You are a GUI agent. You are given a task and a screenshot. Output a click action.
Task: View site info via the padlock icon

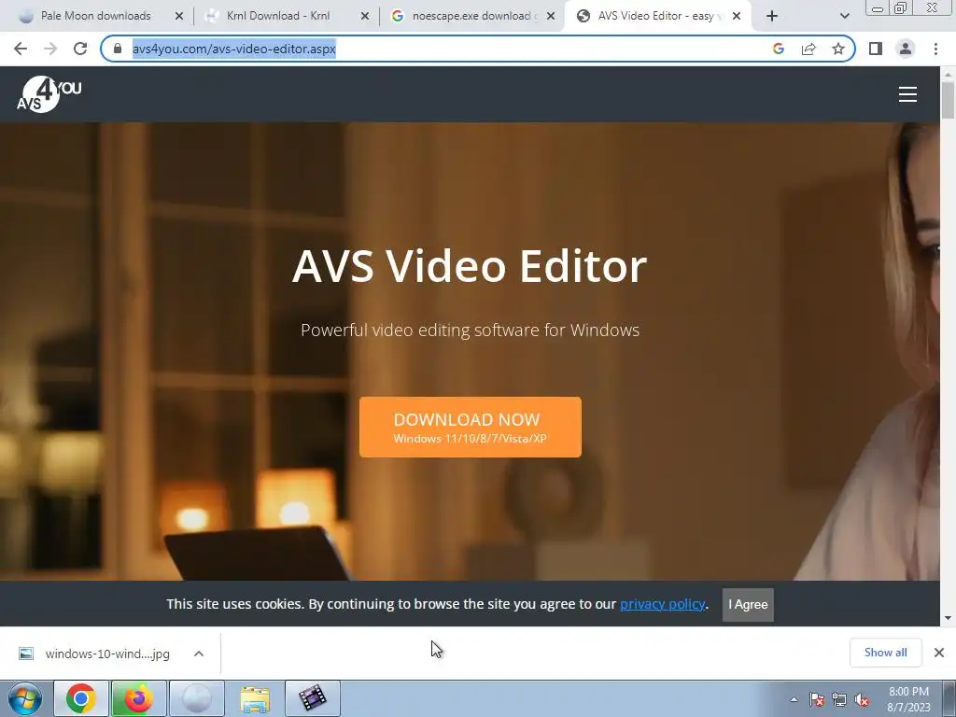118,49
